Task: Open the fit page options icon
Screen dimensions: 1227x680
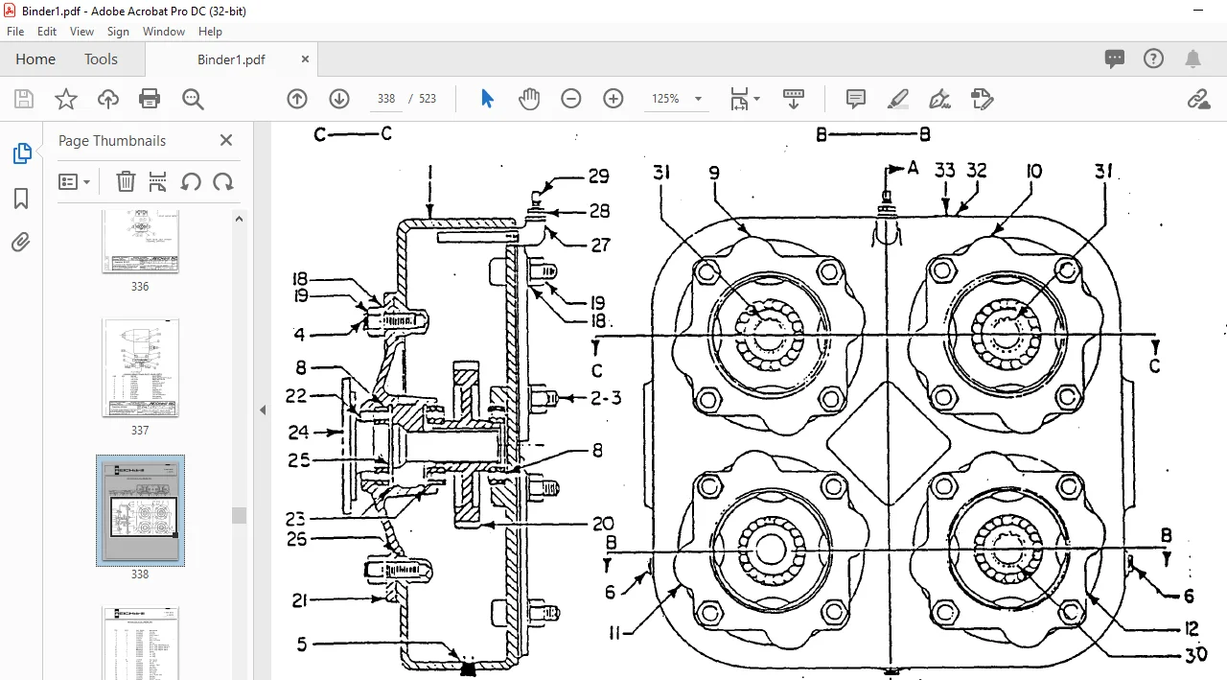Action: click(745, 99)
